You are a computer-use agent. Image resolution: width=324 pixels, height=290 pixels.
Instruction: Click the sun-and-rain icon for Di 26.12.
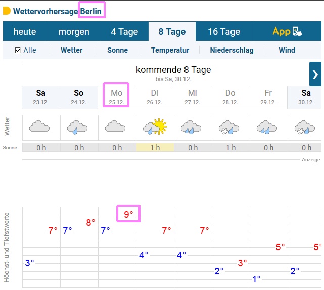pos(155,127)
